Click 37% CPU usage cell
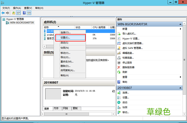 coord(95,38)
